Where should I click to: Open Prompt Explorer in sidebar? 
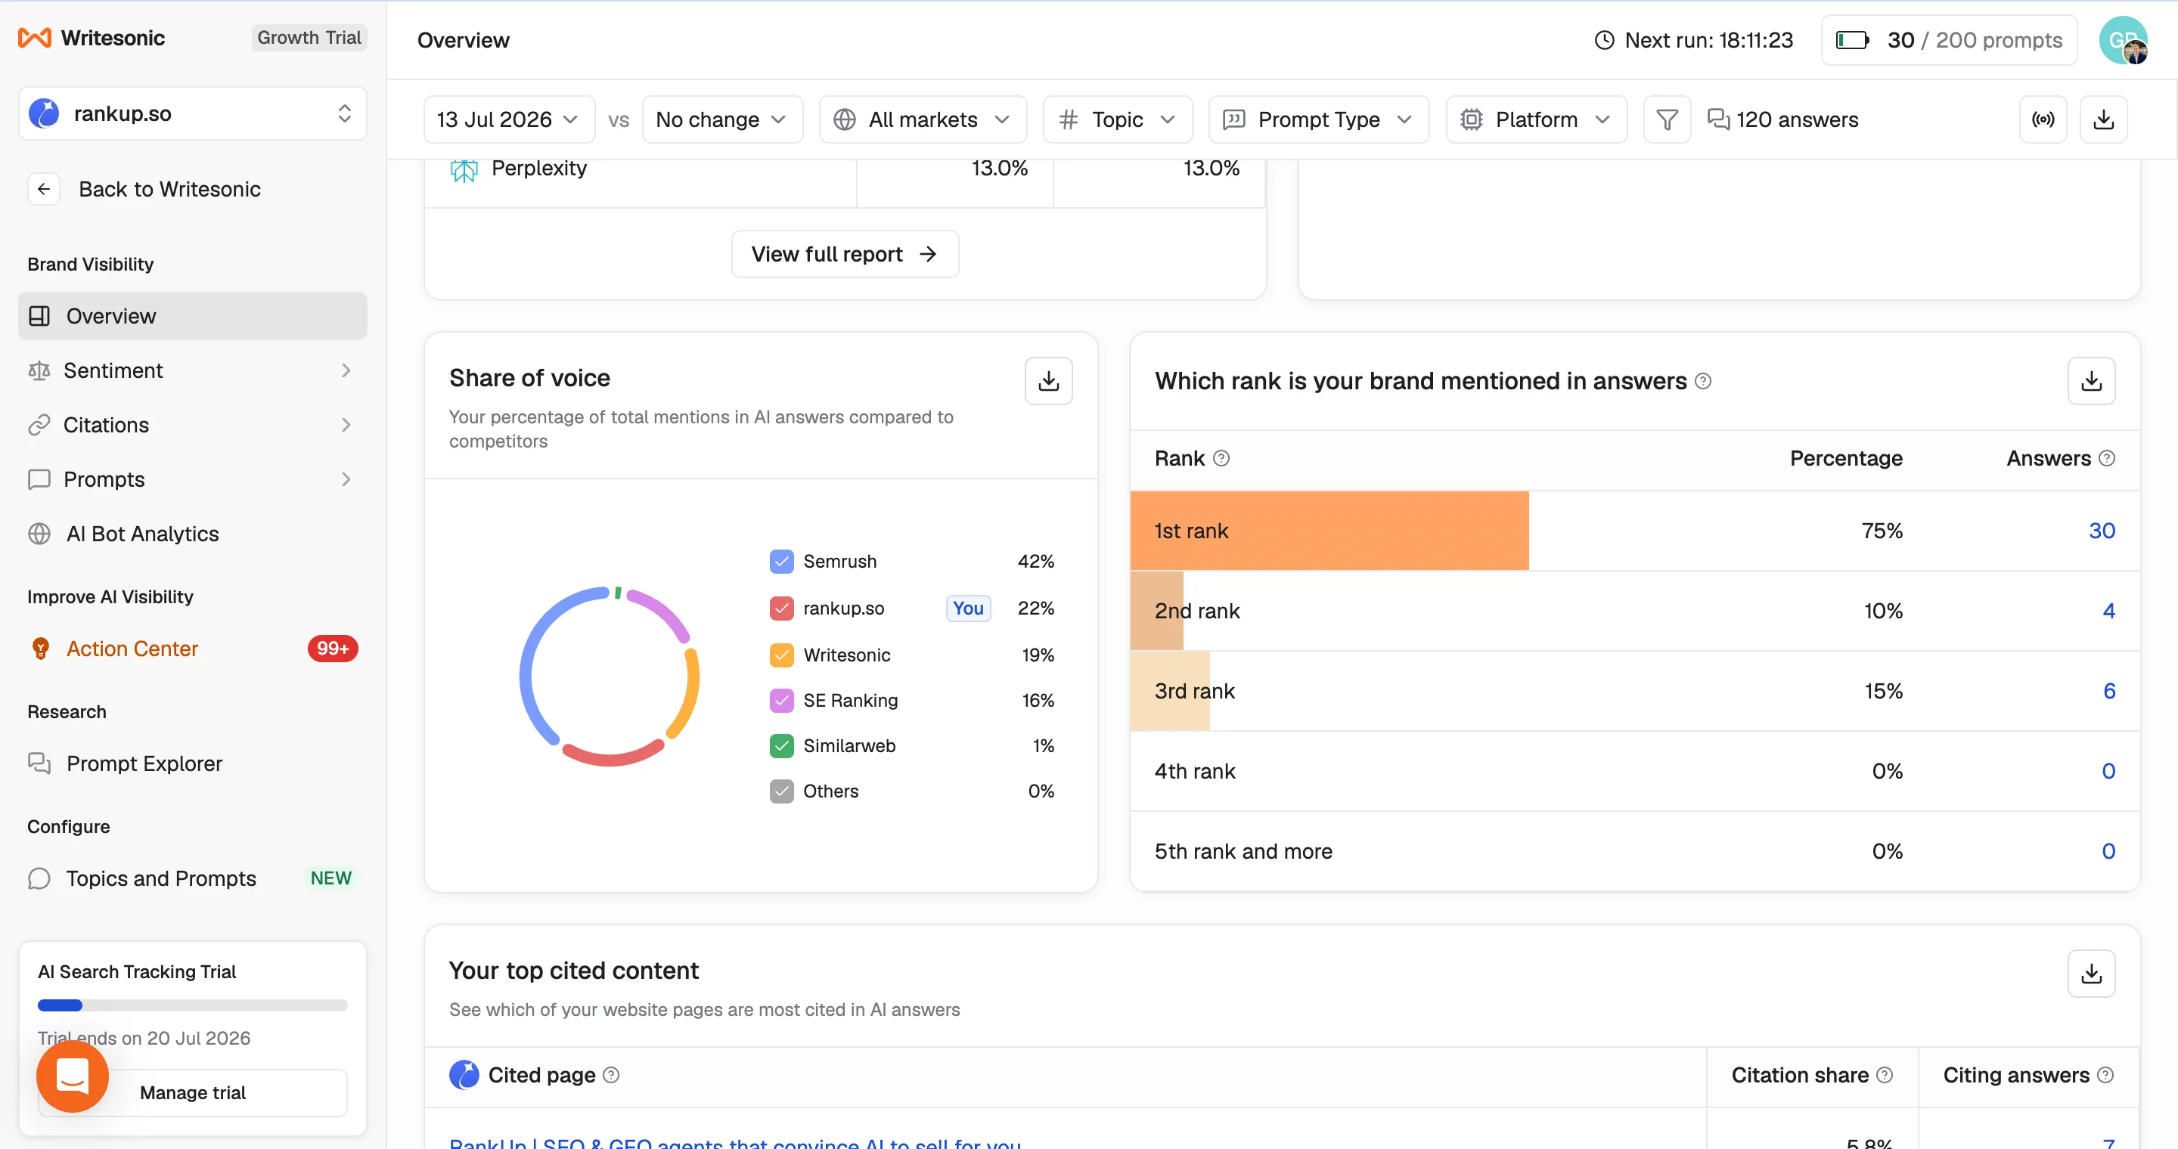click(x=193, y=763)
